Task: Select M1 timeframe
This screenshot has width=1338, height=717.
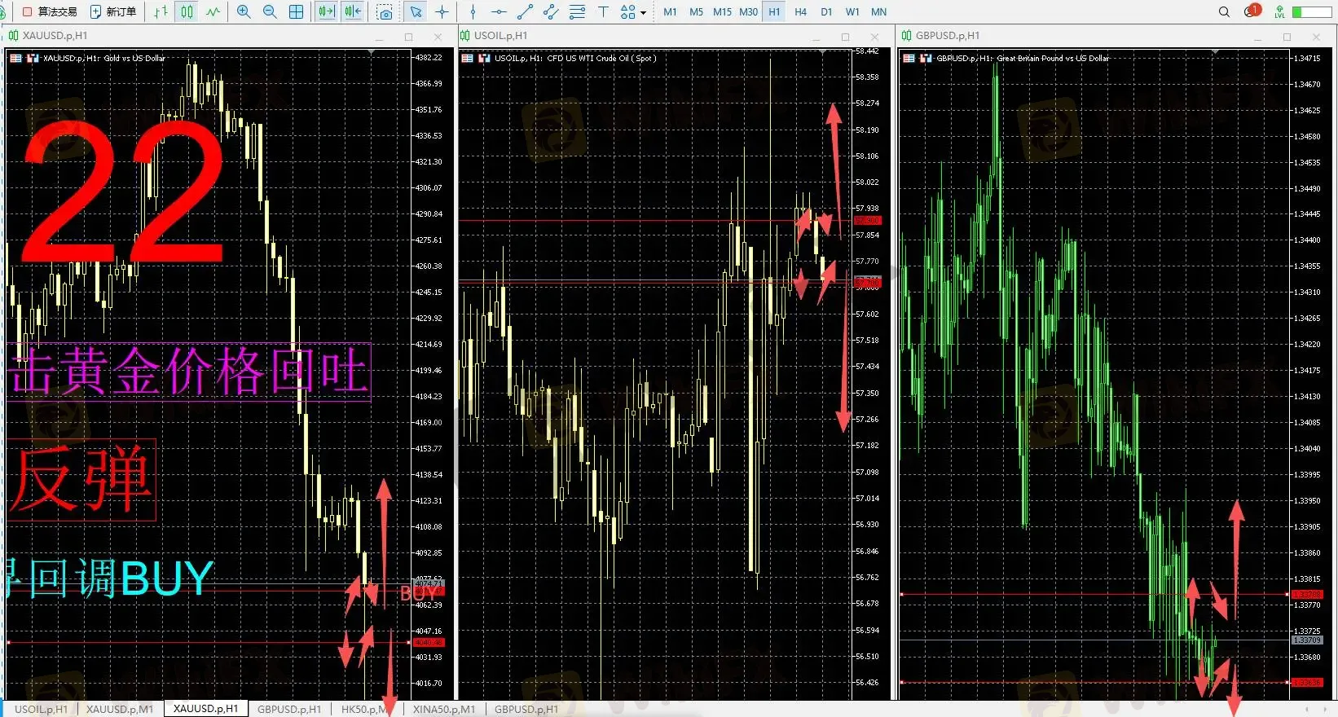Action: pyautogui.click(x=670, y=11)
